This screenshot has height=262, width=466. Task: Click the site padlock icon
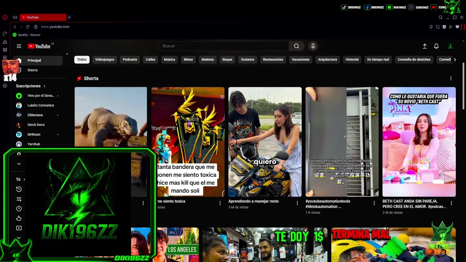36,27
